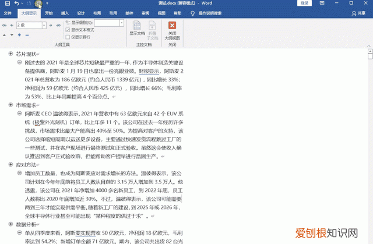
Task: Open the 设计 design tab
Action: (x=81, y=13)
